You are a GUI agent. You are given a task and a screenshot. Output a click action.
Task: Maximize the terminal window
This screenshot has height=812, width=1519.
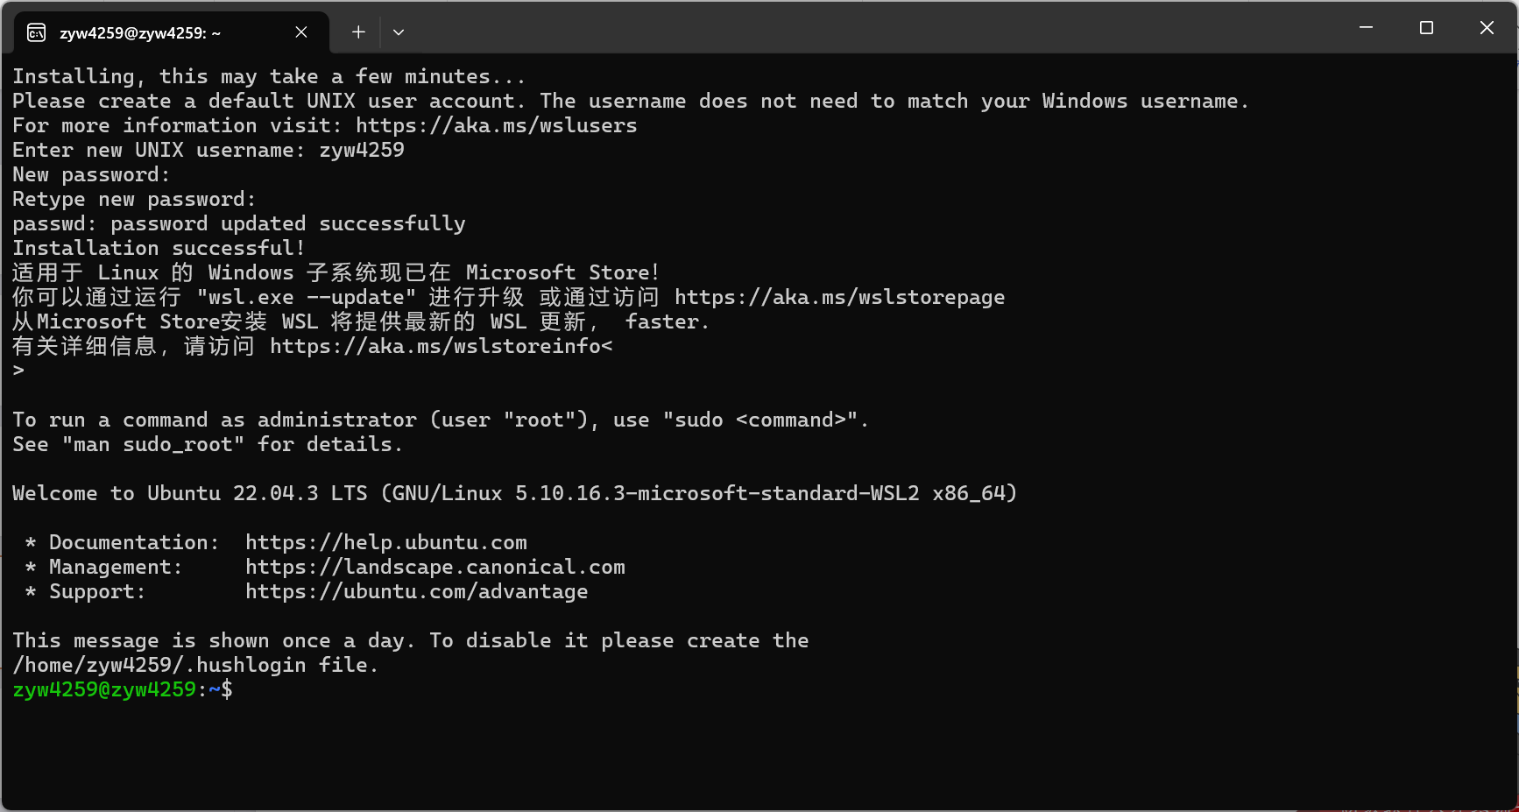pos(1426,28)
